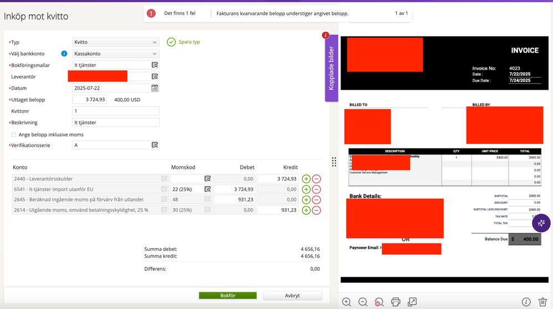Remove the 2614 Utgående moms row
This screenshot has height=309, width=553.
316,210
